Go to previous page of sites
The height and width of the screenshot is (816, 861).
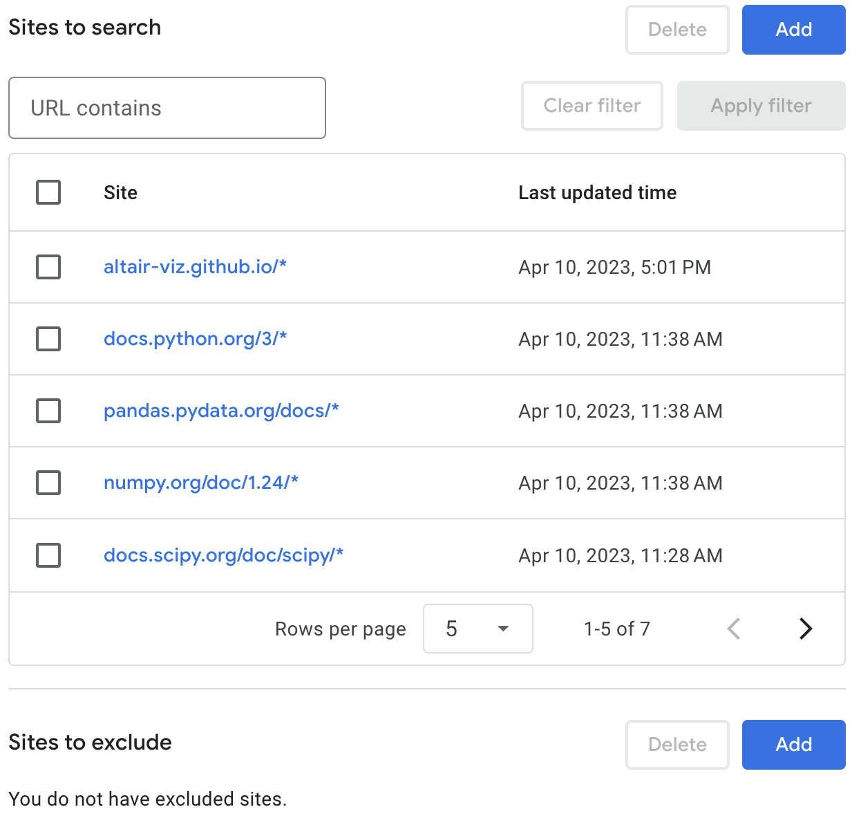(734, 629)
